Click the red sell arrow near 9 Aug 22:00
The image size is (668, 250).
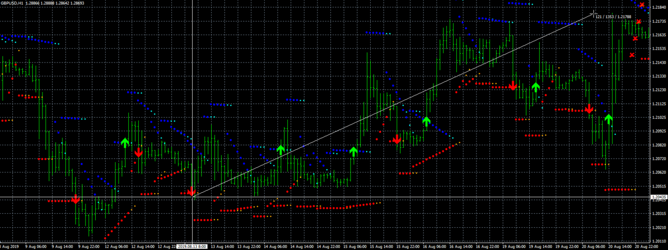(x=76, y=199)
